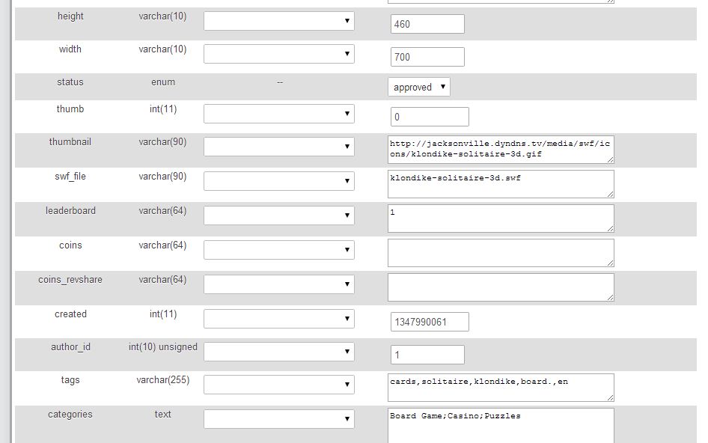Expand the thumbnail function dropdown
The image size is (708, 443).
pos(279,147)
